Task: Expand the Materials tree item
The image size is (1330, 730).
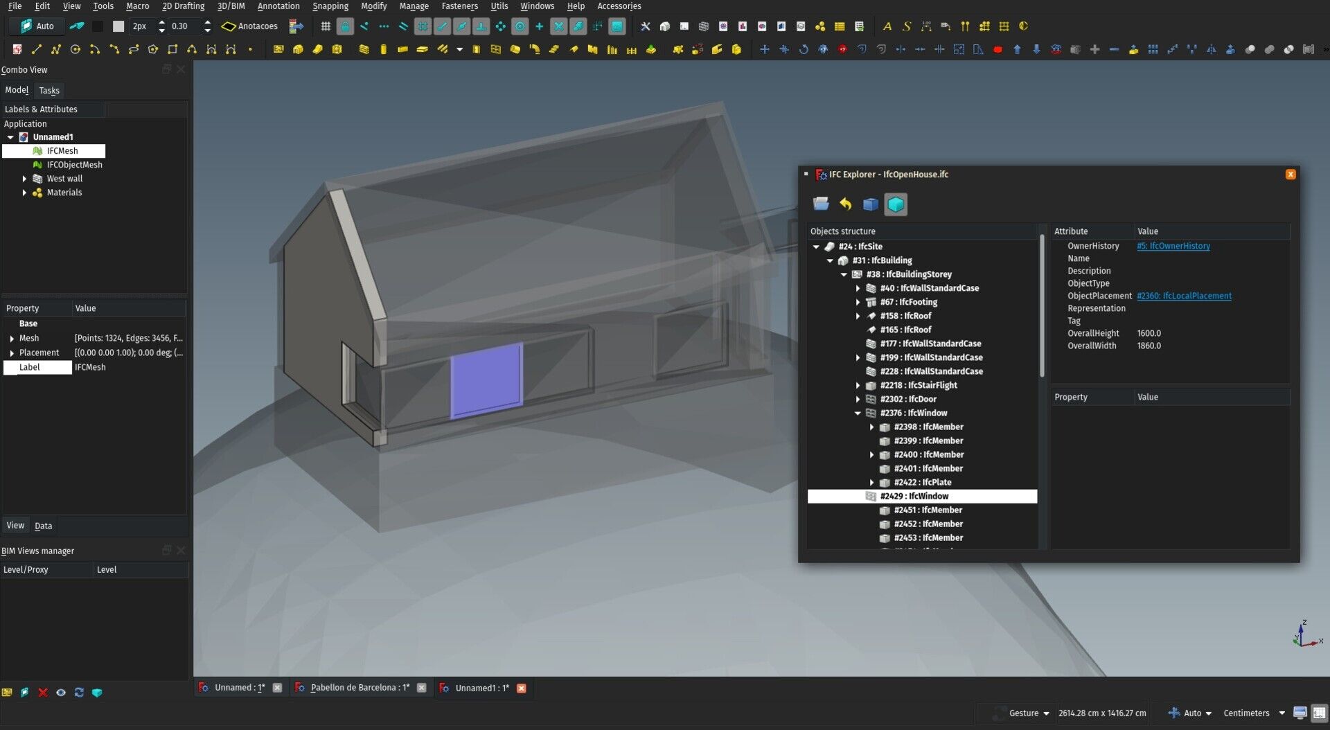Action: pyautogui.click(x=24, y=193)
